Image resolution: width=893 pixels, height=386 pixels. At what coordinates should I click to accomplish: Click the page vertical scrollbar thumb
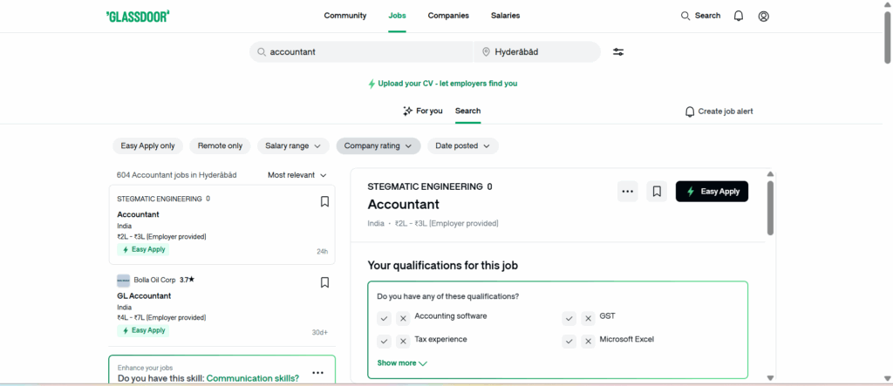887,36
